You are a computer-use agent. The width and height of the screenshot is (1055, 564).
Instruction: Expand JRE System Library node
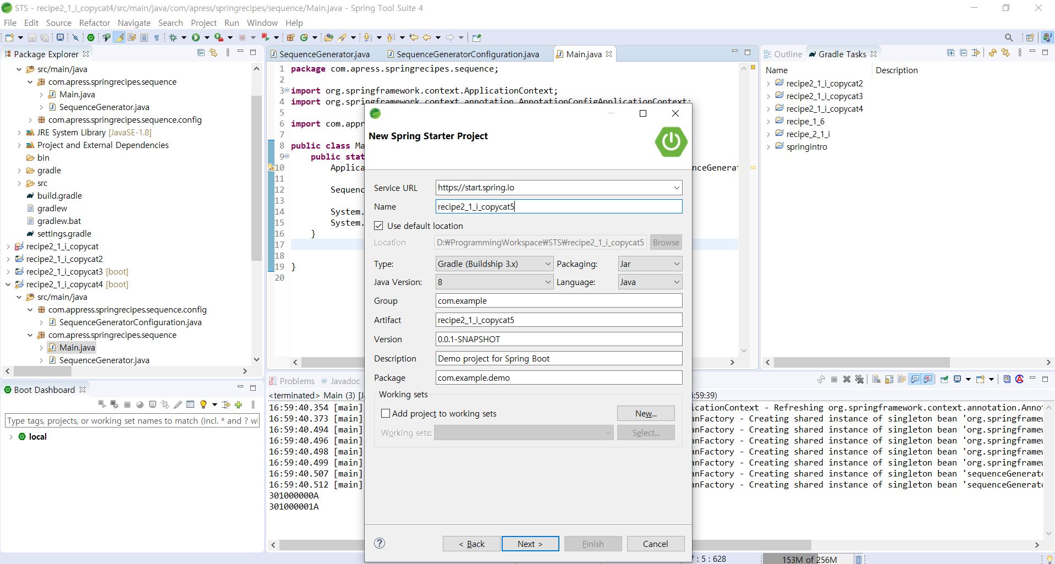(x=19, y=133)
